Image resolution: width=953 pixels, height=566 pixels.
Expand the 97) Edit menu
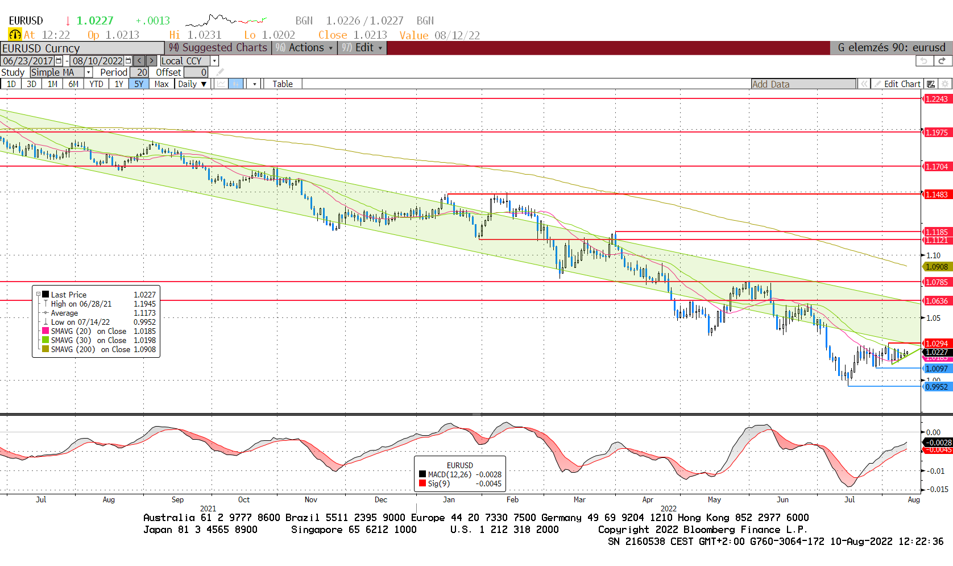pos(362,48)
